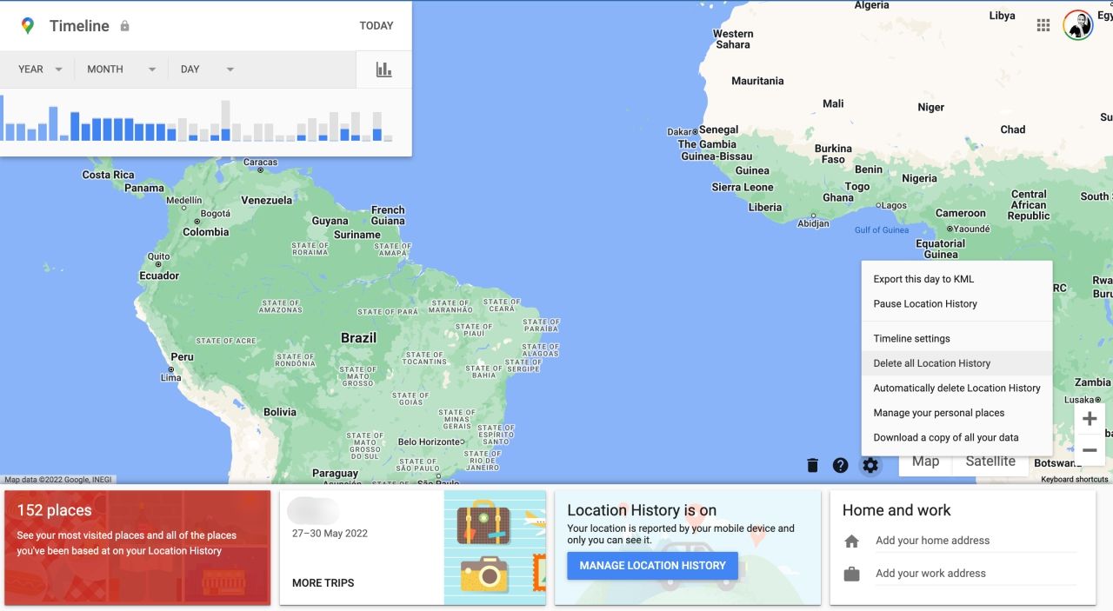The width and height of the screenshot is (1113, 611).
Task: Open the MONTH dropdown
Action: [122, 70]
